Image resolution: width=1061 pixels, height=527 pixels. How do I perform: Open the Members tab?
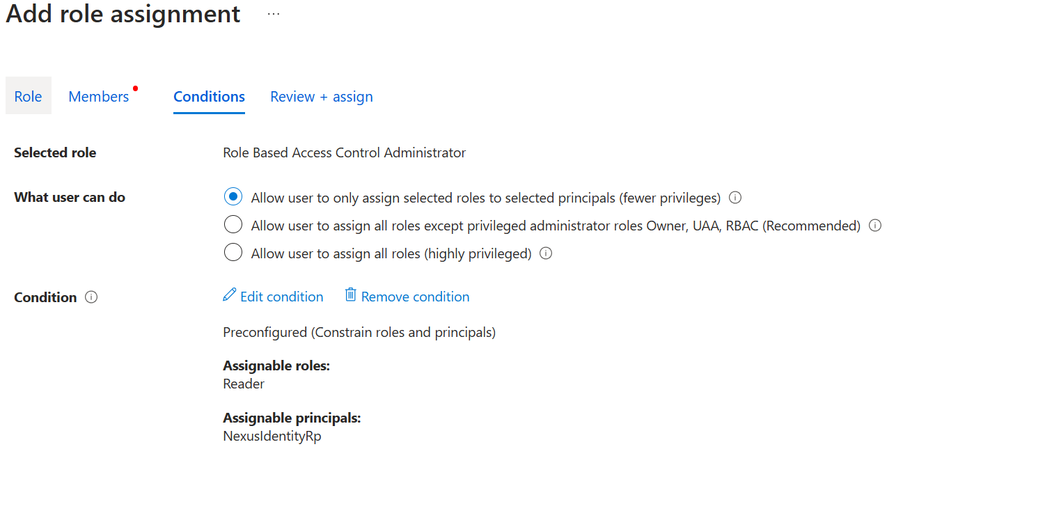(x=99, y=97)
